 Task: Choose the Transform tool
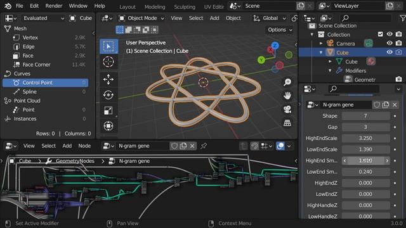click(x=108, y=126)
